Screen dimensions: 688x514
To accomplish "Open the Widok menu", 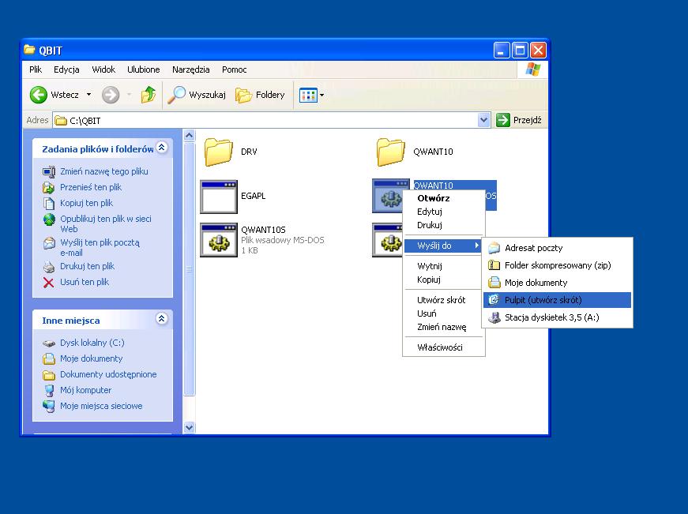I will tap(103, 69).
